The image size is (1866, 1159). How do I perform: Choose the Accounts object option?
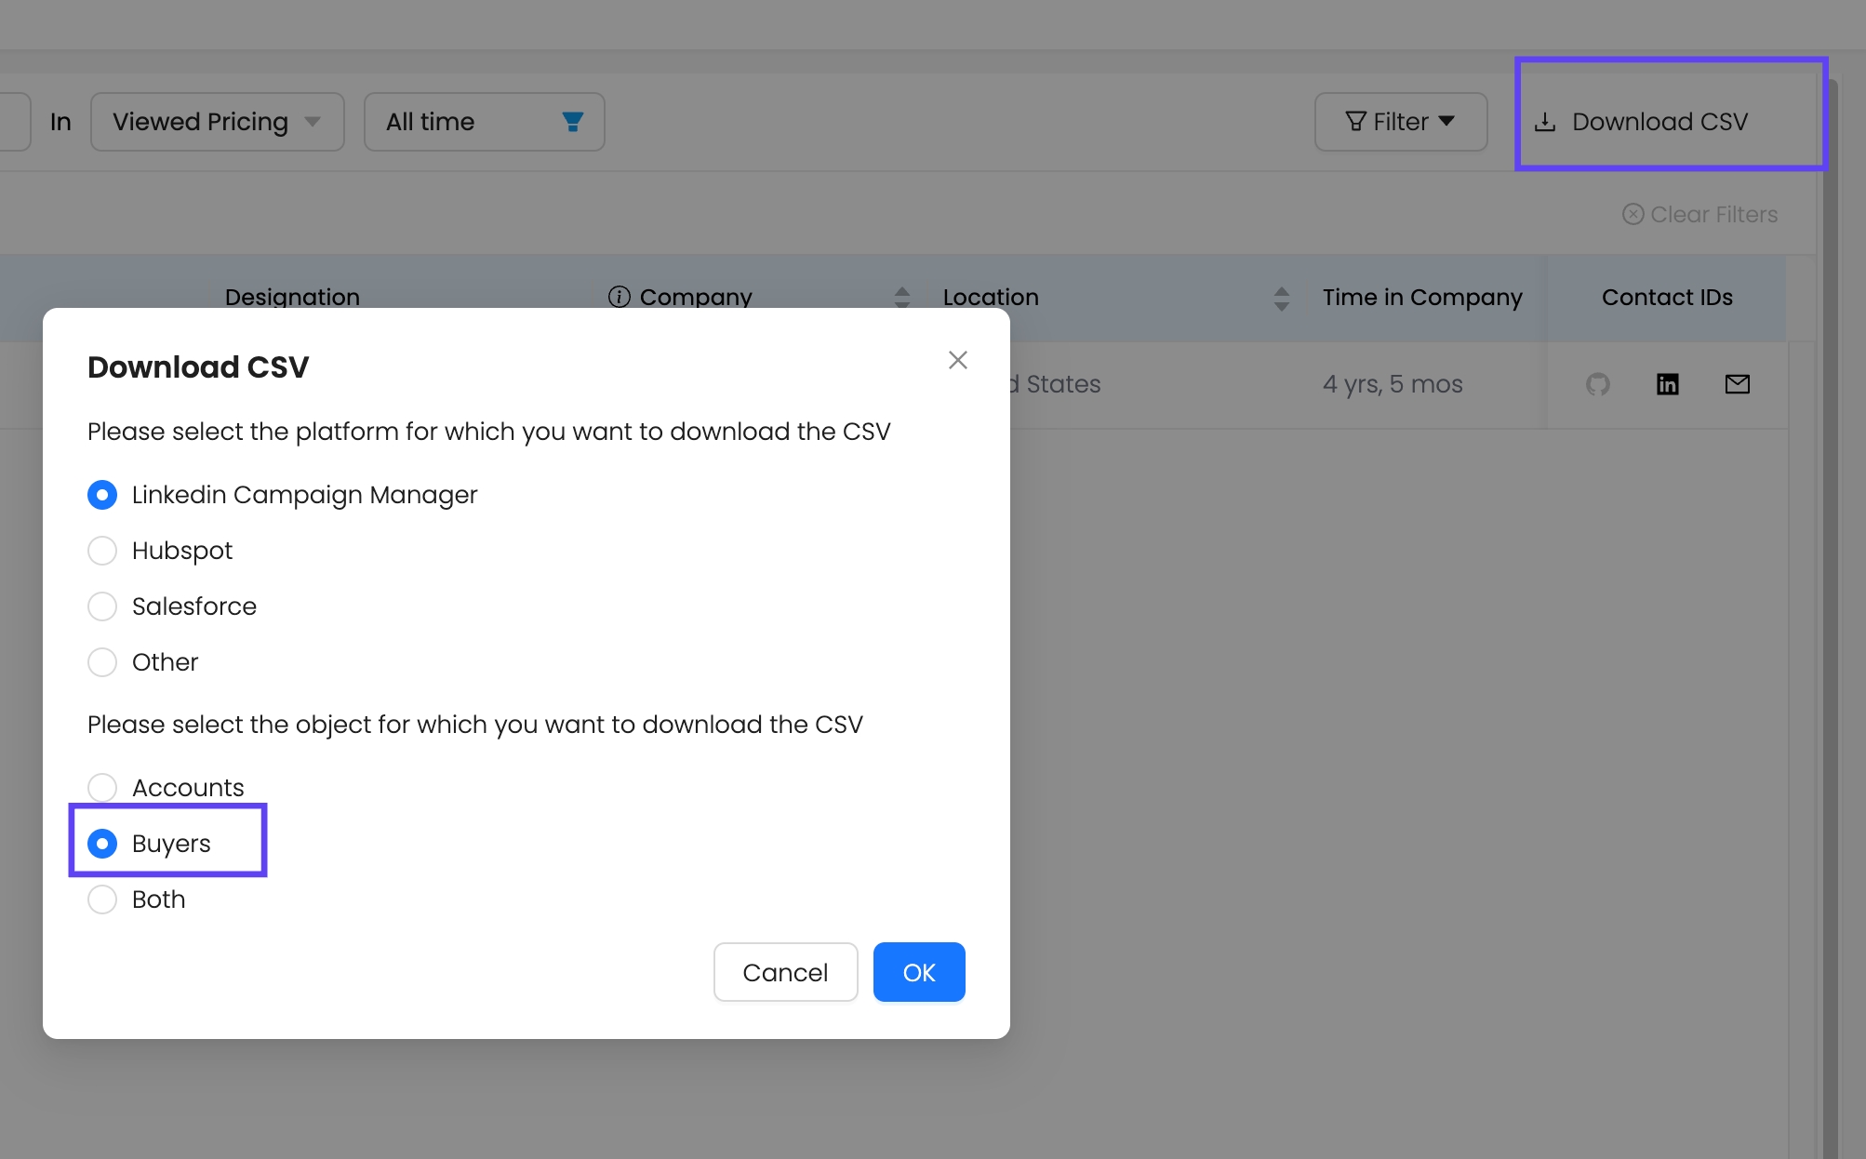click(102, 788)
